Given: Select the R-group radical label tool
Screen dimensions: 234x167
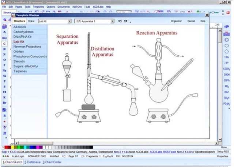Looking at the screenshot, I should click(4, 115).
